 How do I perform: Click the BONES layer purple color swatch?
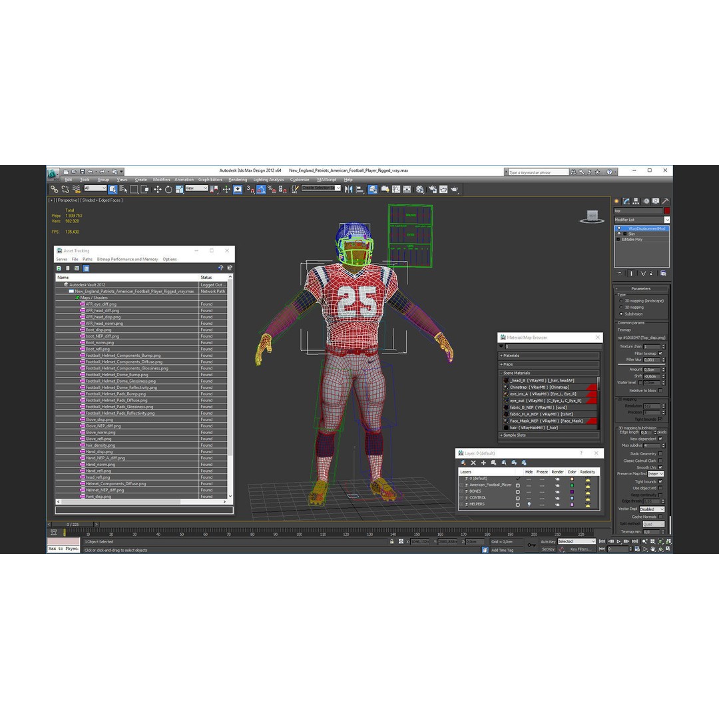click(572, 491)
